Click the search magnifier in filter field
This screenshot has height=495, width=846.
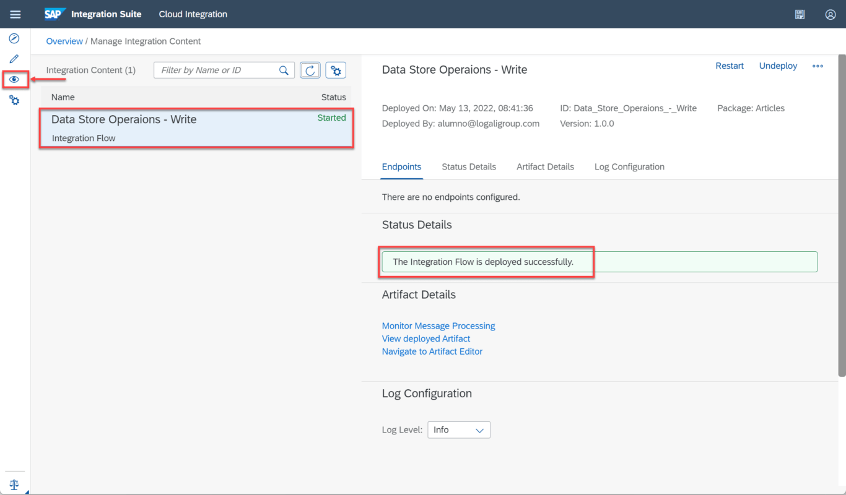284,70
